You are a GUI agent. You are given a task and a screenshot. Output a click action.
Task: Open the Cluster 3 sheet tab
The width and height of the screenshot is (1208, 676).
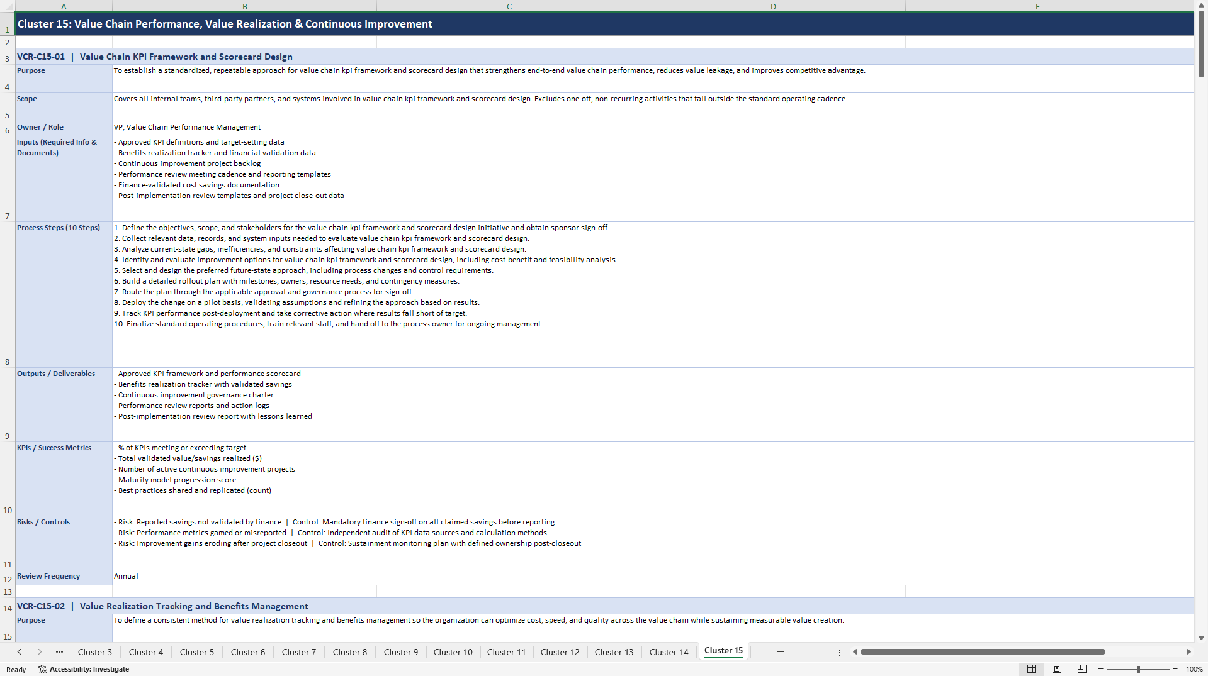pyautogui.click(x=95, y=652)
